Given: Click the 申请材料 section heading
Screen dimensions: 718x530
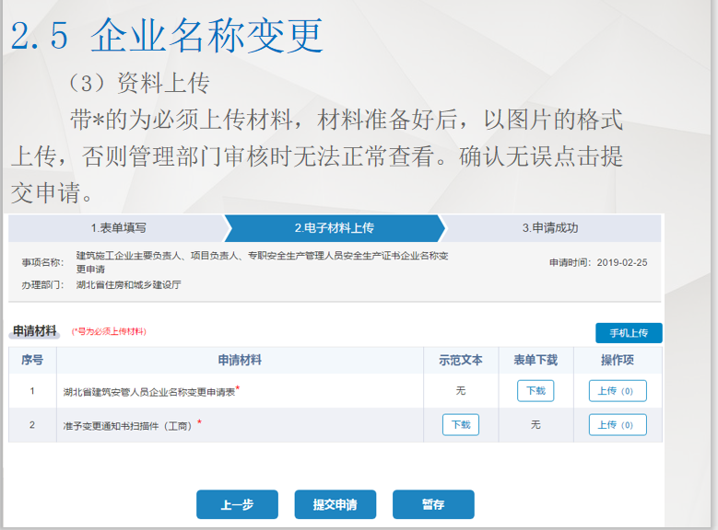Looking at the screenshot, I should tap(35, 331).
